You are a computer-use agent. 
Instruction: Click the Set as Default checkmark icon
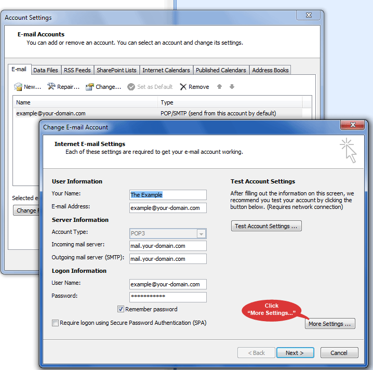(131, 87)
